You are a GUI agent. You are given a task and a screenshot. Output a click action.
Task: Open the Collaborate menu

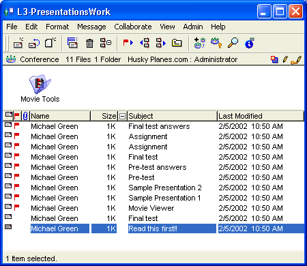tap(133, 27)
